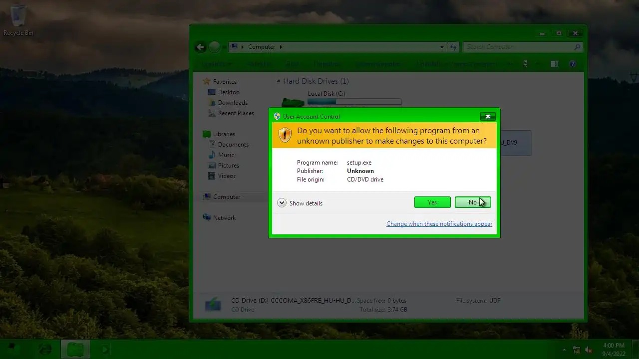Open Desktop under Favorites
The height and width of the screenshot is (359, 639).
tap(229, 92)
